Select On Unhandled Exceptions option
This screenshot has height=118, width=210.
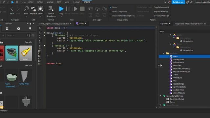click(x=110, y=16)
